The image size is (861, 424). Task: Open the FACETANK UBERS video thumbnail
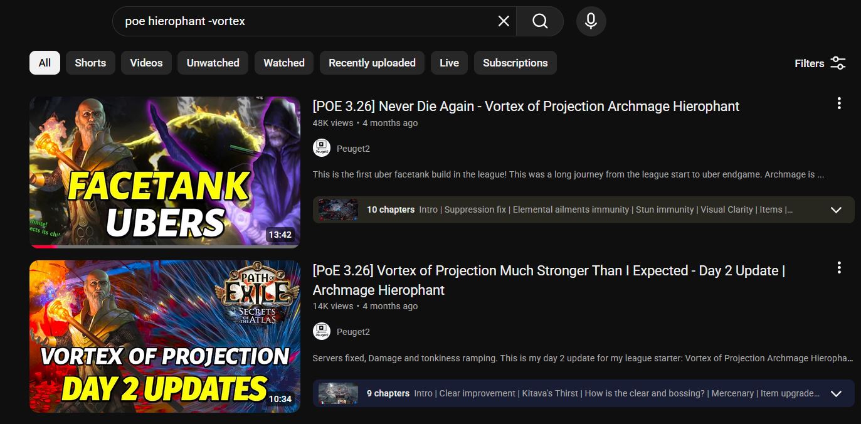(165, 172)
